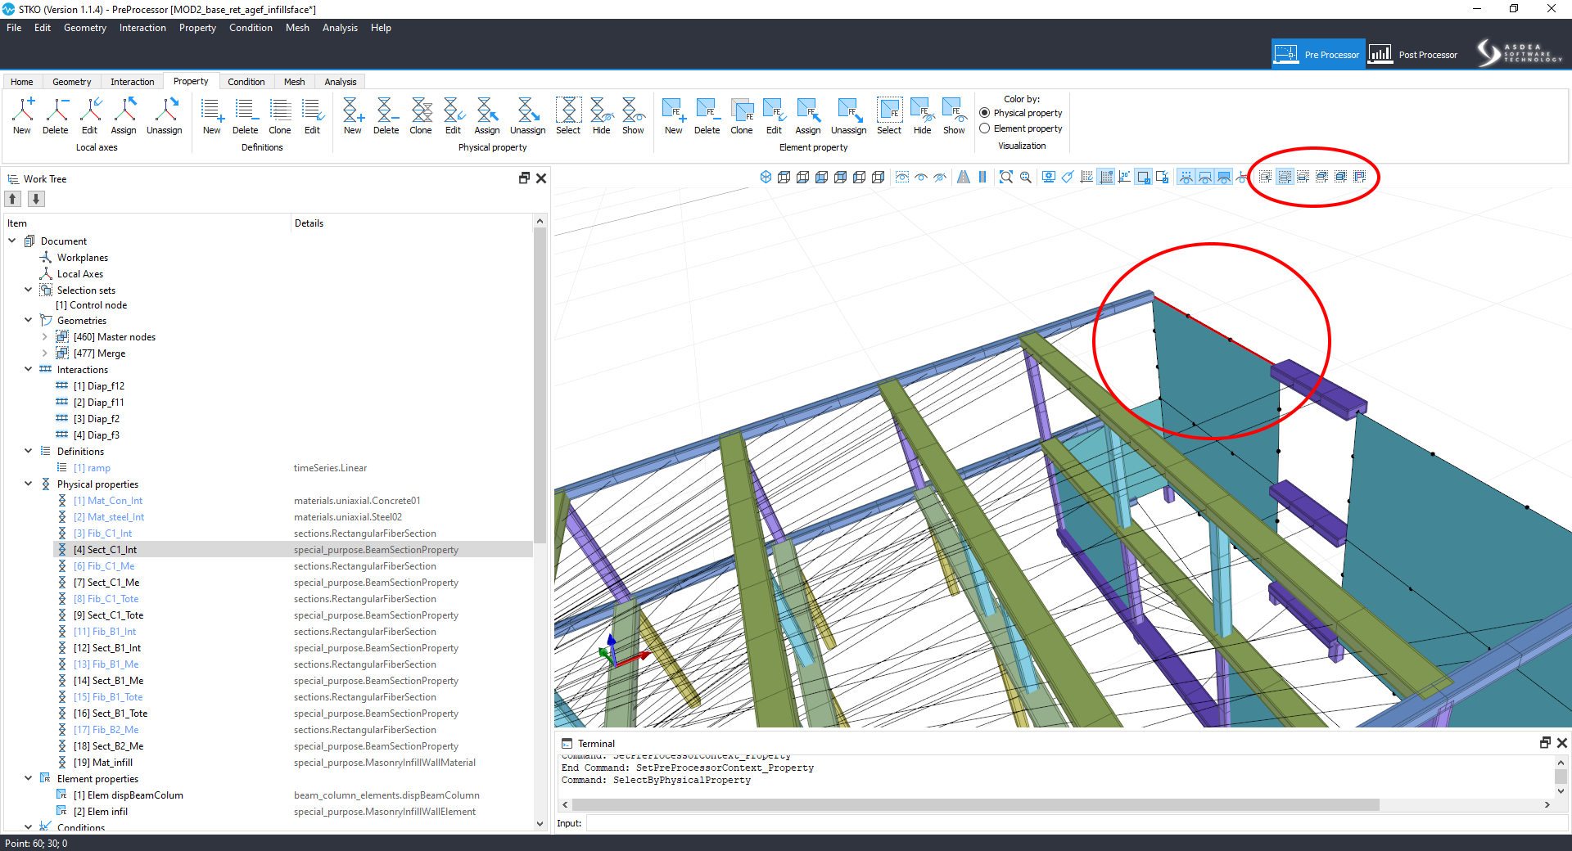The image size is (1572, 851).
Task: Click Clone in the Physical property group
Action: click(x=421, y=115)
